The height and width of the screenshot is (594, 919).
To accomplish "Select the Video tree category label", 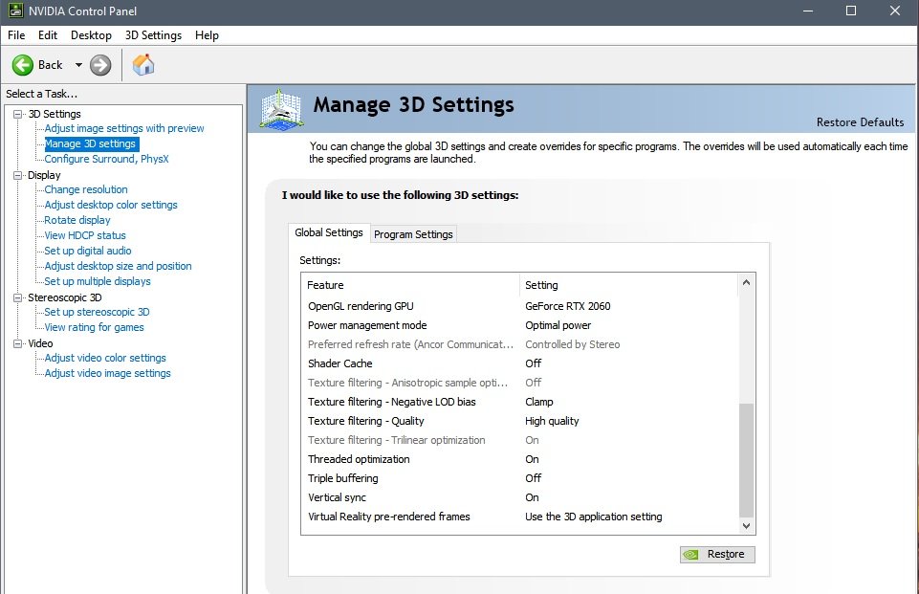I will pos(40,343).
